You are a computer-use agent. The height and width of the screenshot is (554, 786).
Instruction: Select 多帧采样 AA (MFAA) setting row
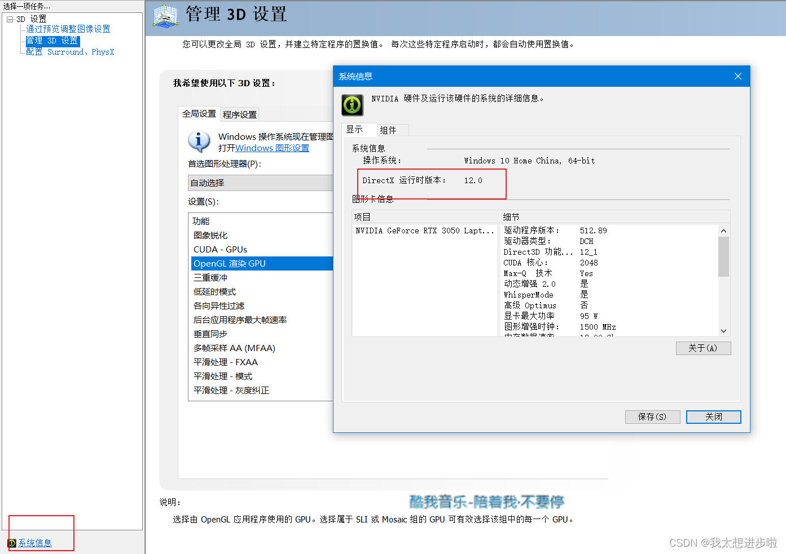pos(262,348)
